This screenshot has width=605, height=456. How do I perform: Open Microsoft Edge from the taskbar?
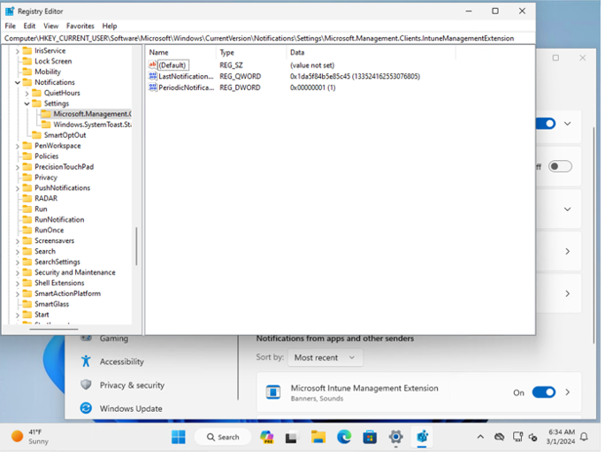tap(344, 437)
